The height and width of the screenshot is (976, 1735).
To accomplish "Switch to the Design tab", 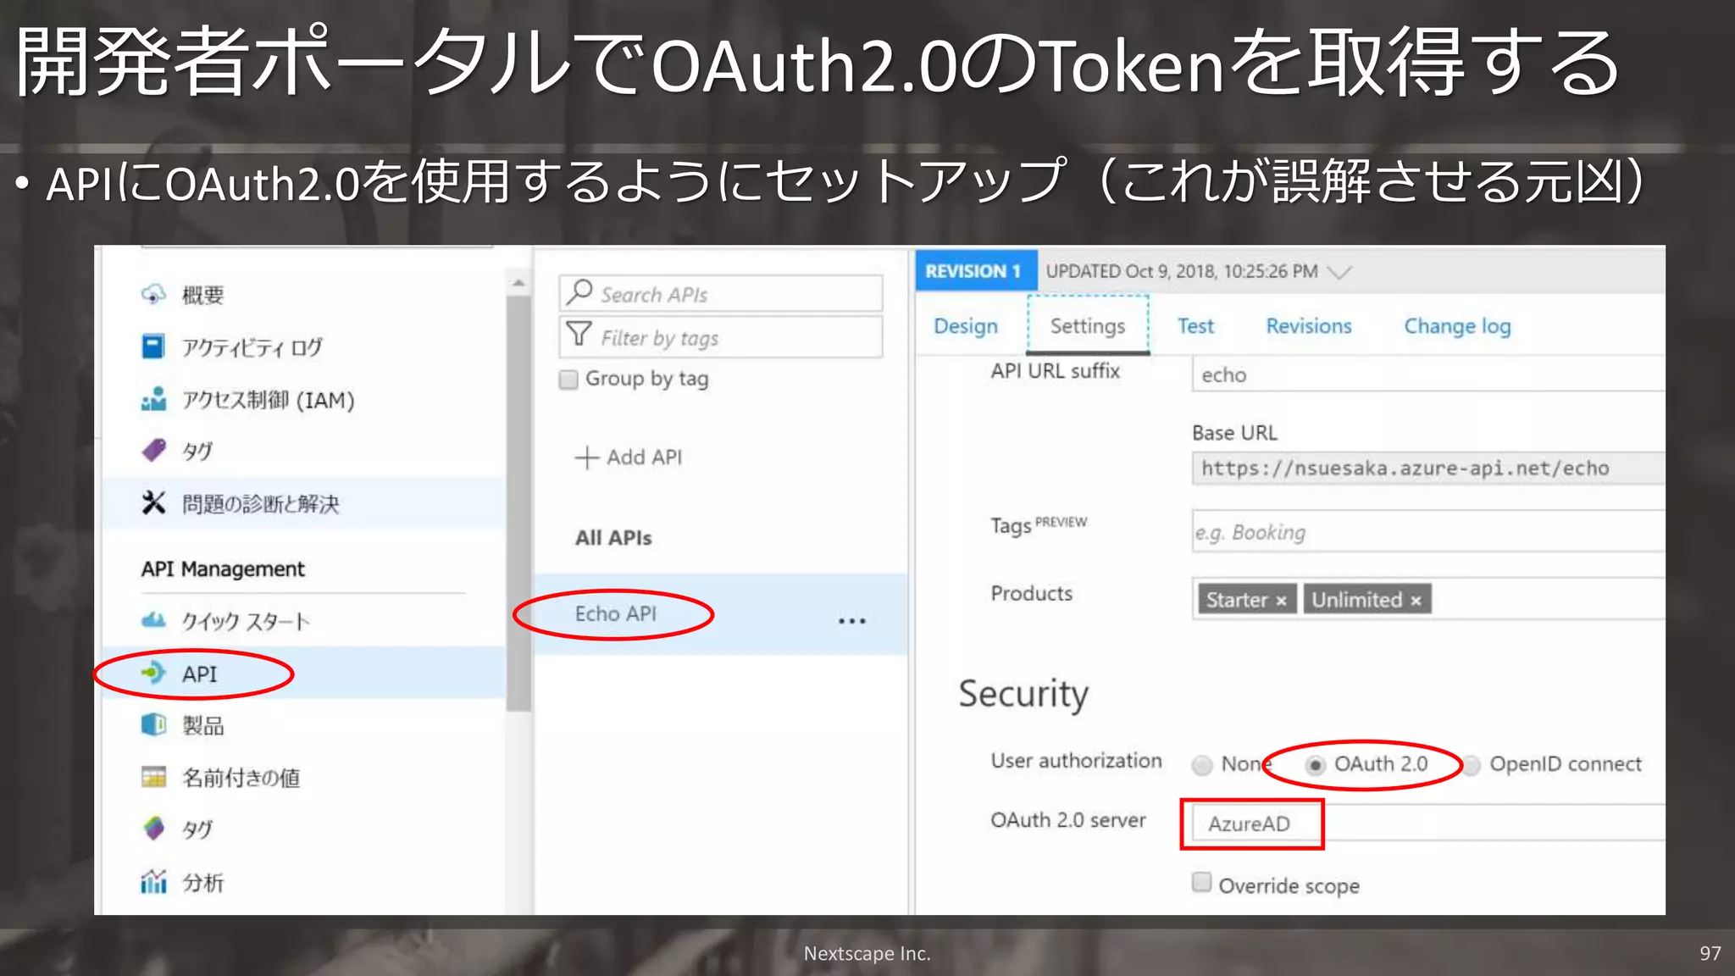I will point(966,326).
